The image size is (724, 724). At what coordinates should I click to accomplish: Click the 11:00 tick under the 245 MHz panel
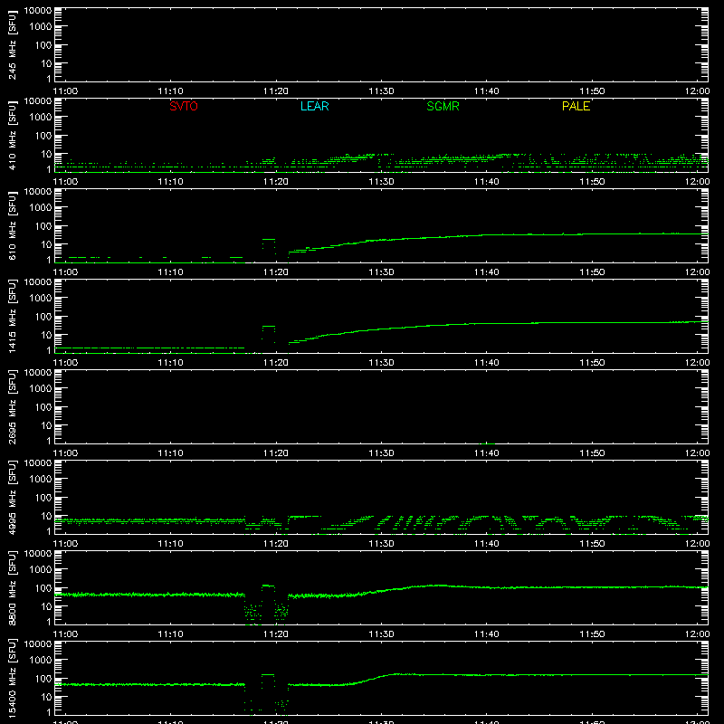click(65, 91)
